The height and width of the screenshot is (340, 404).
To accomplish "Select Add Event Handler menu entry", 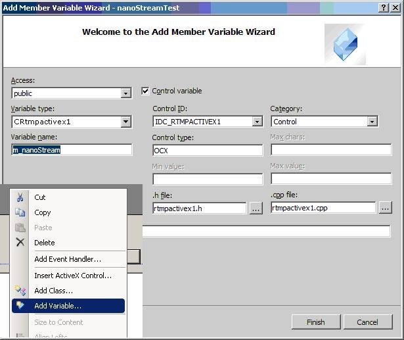I will (68, 259).
